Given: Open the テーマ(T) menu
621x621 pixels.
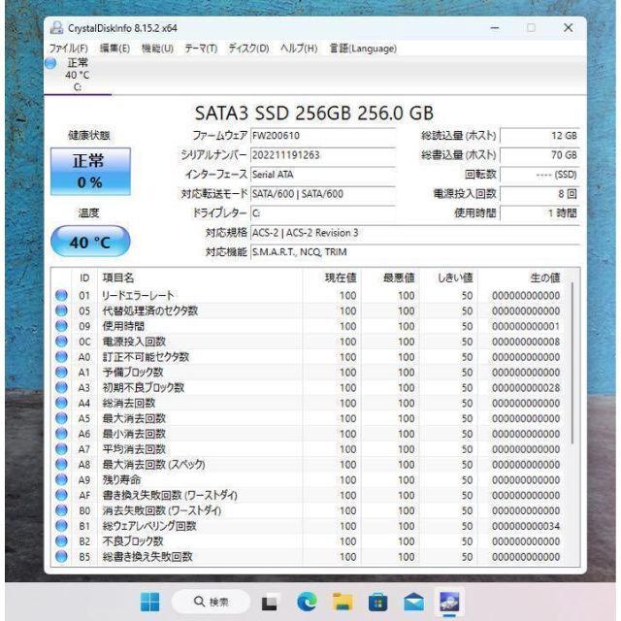Looking at the screenshot, I should (x=201, y=49).
